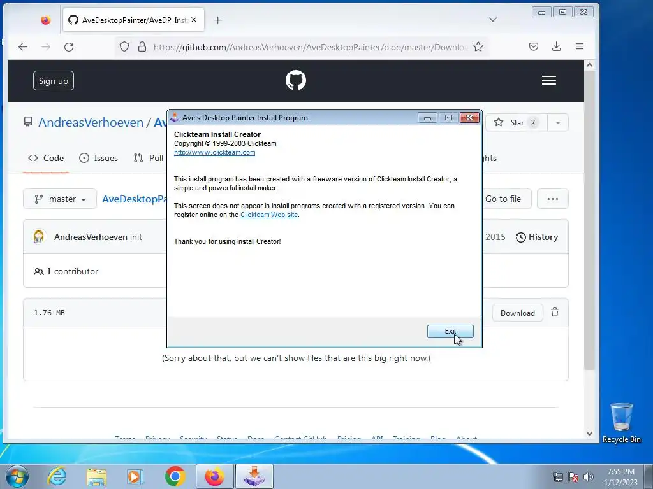Open the clock showing 7:55 PM
This screenshot has height=489, width=653.
coord(620,477)
